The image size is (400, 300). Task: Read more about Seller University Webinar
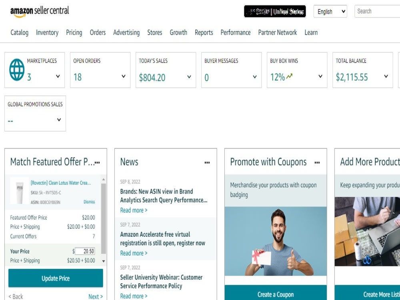[x=134, y=296]
